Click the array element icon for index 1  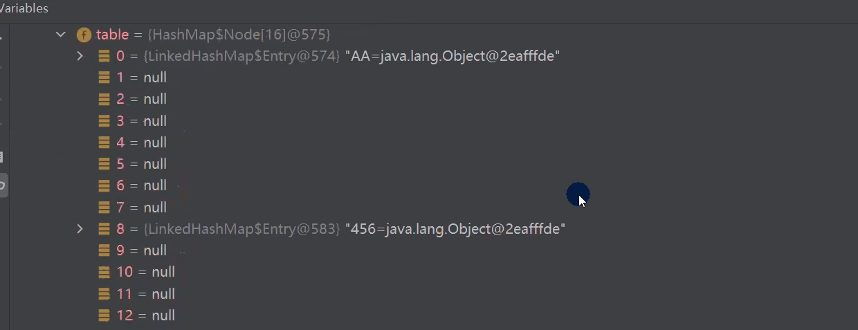104,77
